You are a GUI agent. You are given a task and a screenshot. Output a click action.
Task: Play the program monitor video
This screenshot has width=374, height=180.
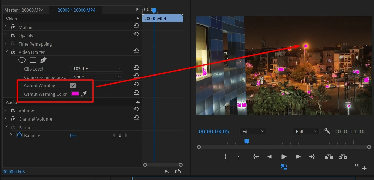coord(284,157)
